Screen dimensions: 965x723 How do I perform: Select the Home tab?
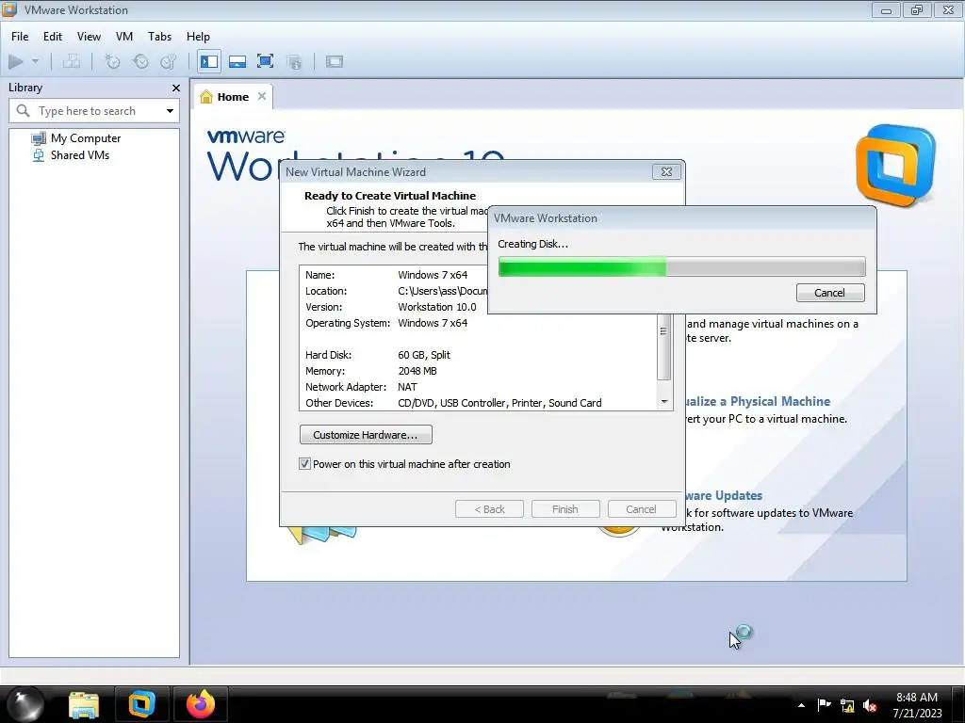coord(233,97)
